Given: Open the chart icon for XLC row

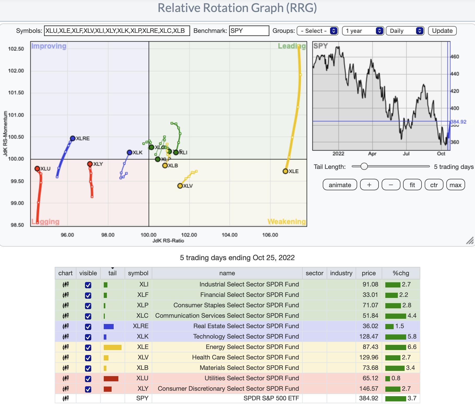Looking at the screenshot, I should 65,316.
